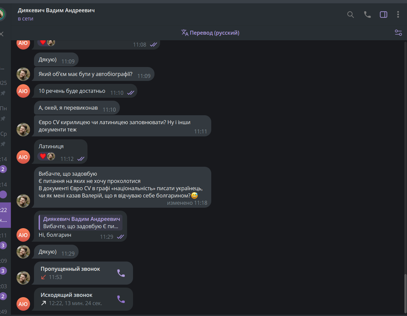This screenshot has height=316, width=407.
Task: Call back from the Пропущенный звонок bubble
Action: [121, 273]
